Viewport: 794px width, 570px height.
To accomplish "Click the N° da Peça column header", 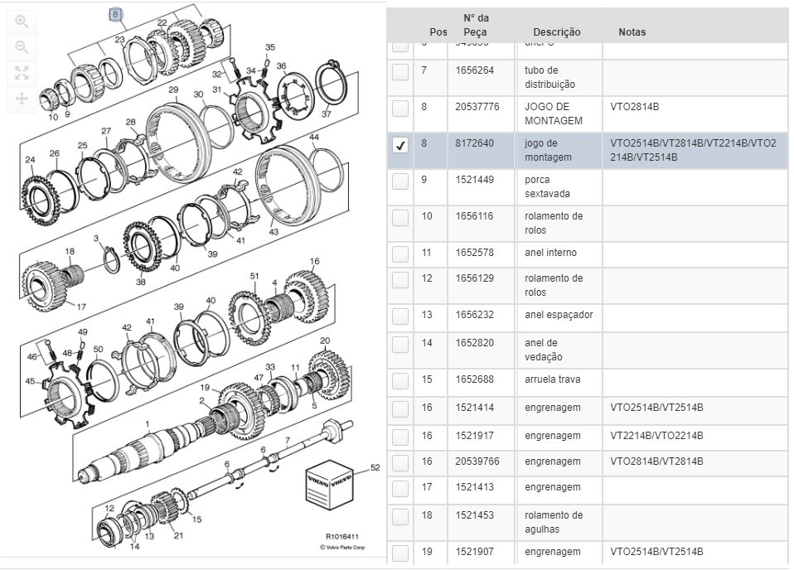I will tap(475, 25).
